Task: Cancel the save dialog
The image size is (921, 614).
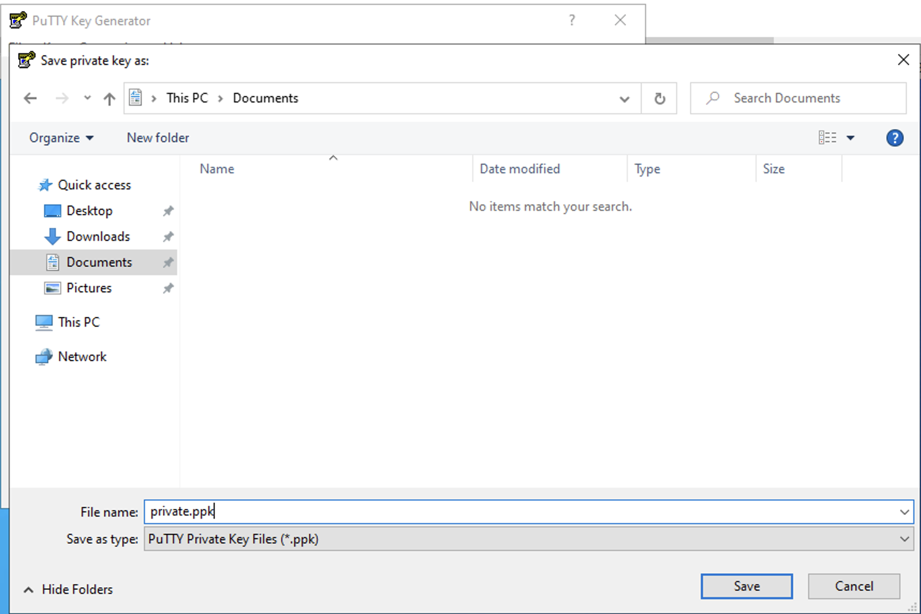Action: [x=854, y=586]
